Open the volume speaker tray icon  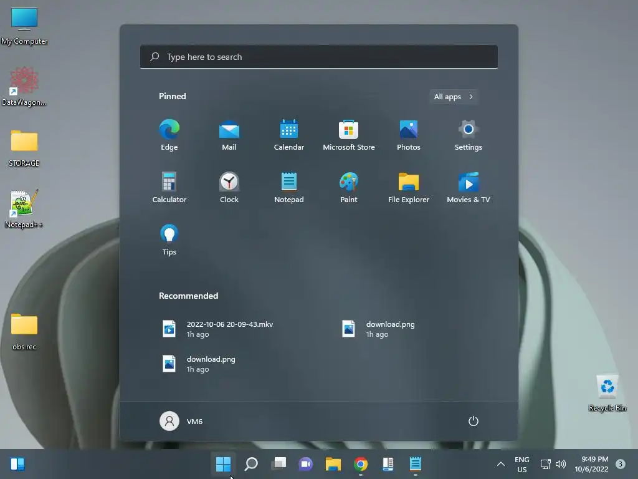(561, 464)
